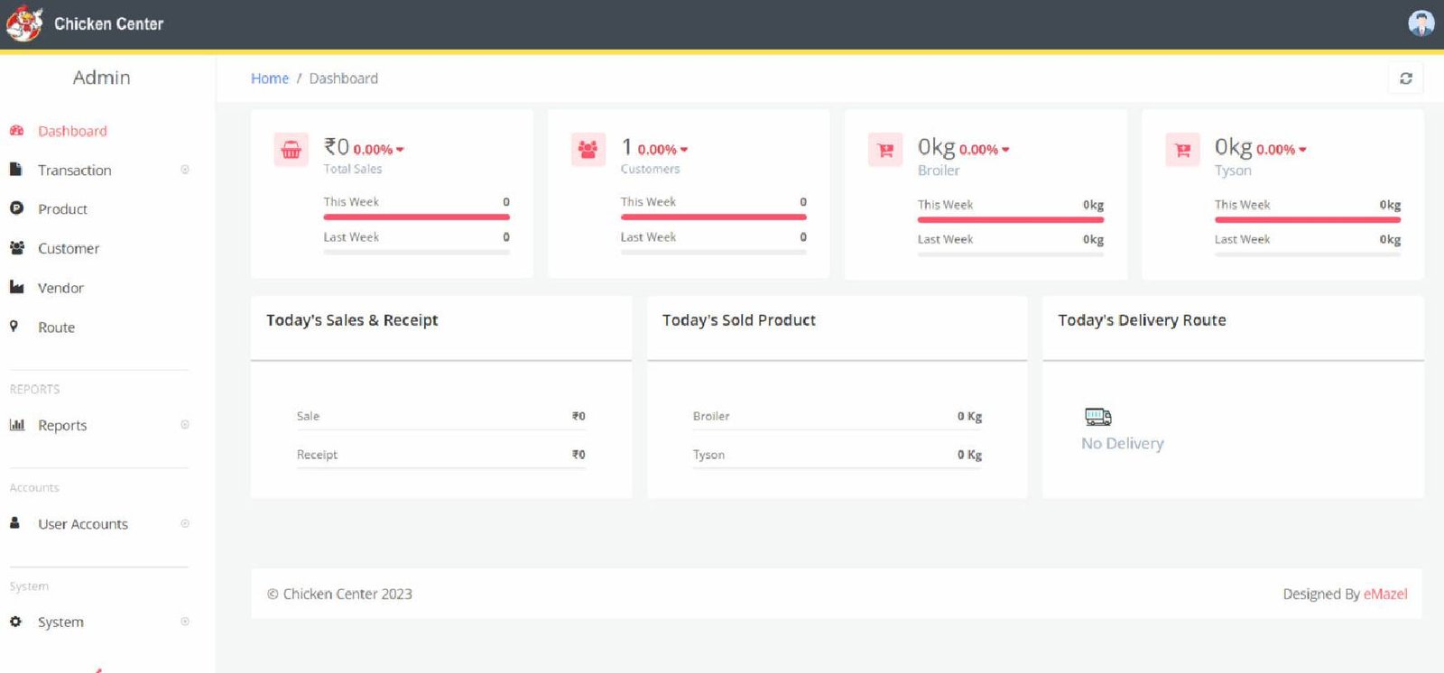Click the refresh icon on dashboard
Viewport: 1444px width, 673px height.
tap(1405, 78)
